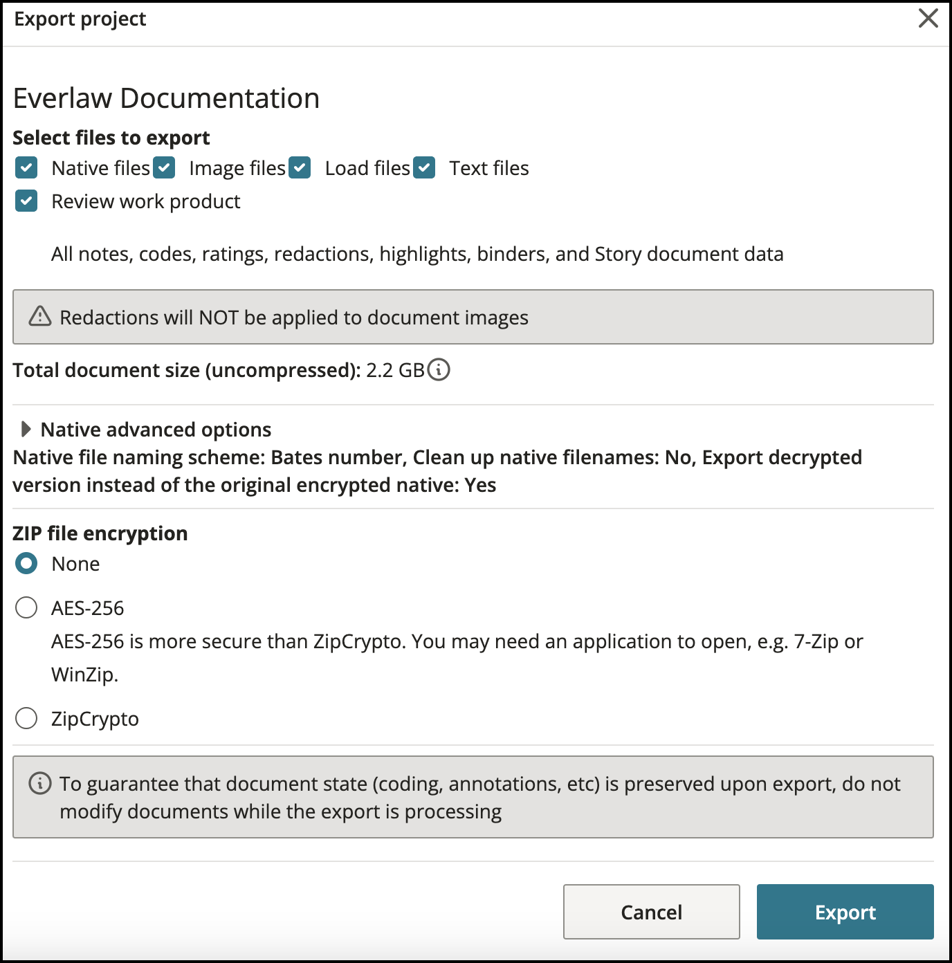Click the AES-256 description text
The image size is (952, 963).
(x=457, y=658)
